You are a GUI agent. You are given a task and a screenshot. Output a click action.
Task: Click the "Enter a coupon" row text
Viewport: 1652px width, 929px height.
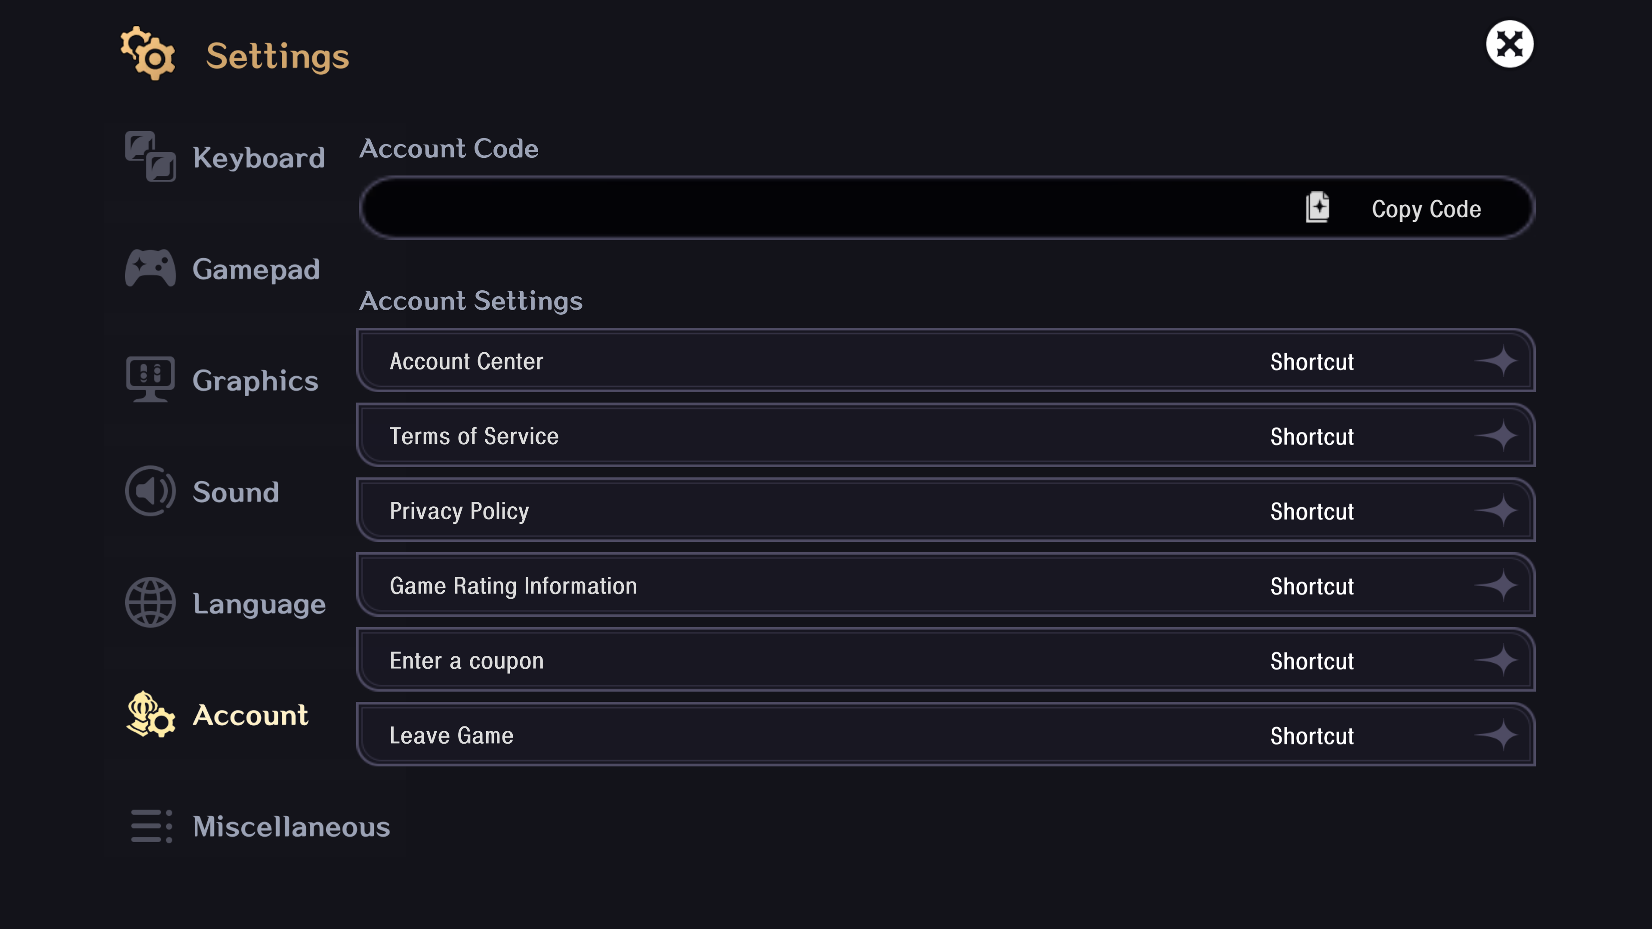click(x=466, y=661)
